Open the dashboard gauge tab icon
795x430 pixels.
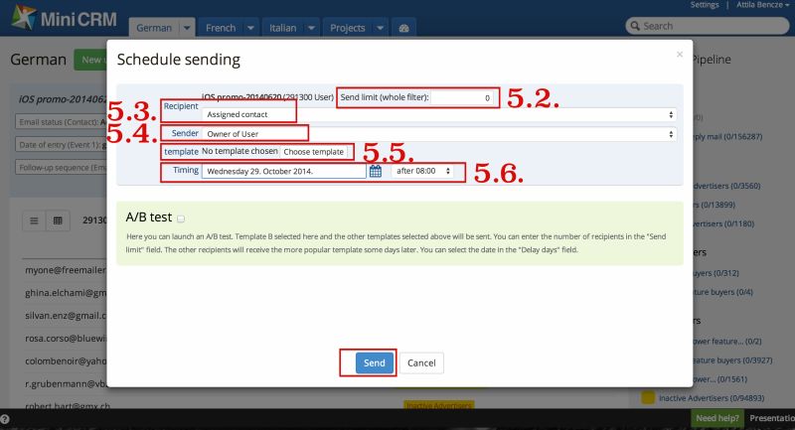pos(403,28)
